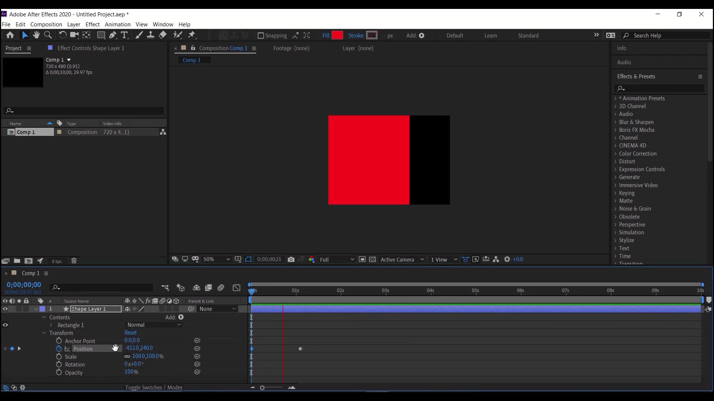Select the second Position keyframe in timeline
714x401 pixels.
pos(300,349)
